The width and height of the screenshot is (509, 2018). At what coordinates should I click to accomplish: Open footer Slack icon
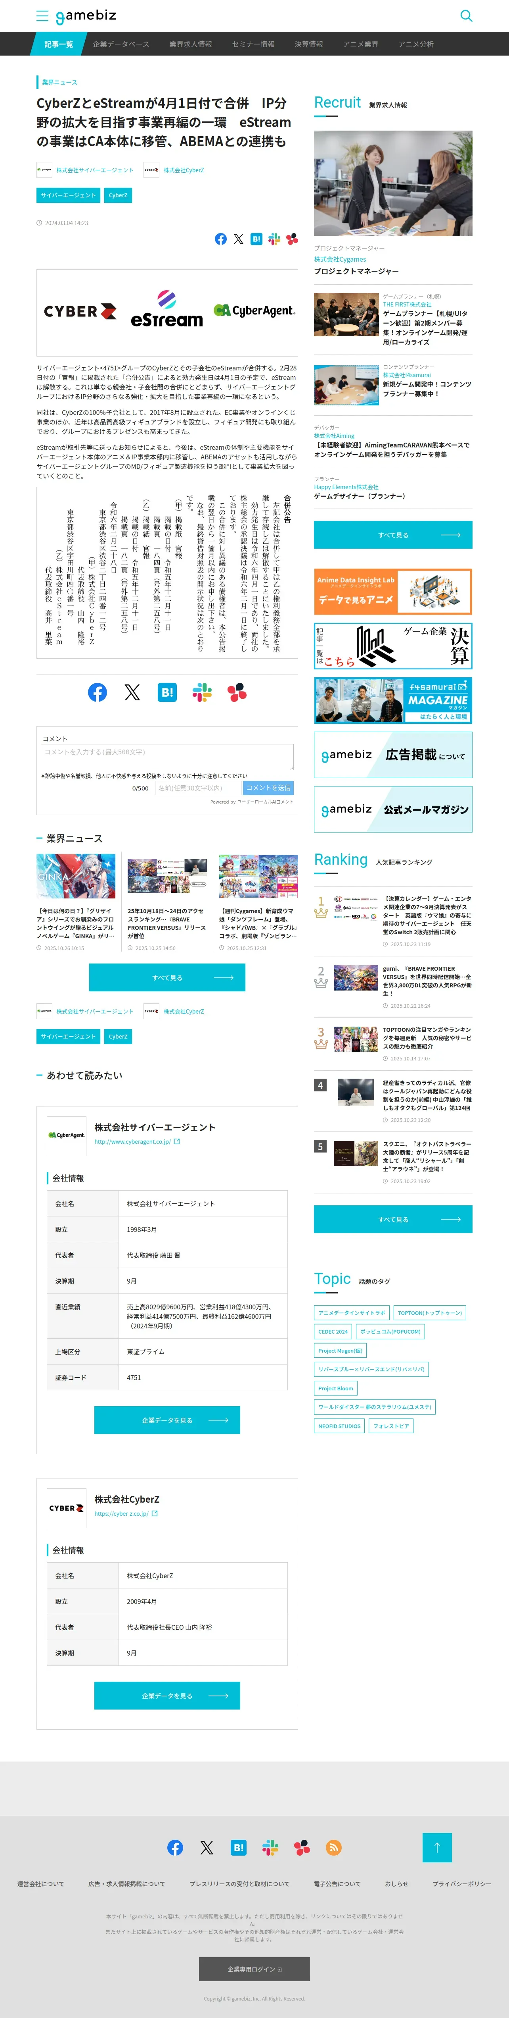(270, 1847)
